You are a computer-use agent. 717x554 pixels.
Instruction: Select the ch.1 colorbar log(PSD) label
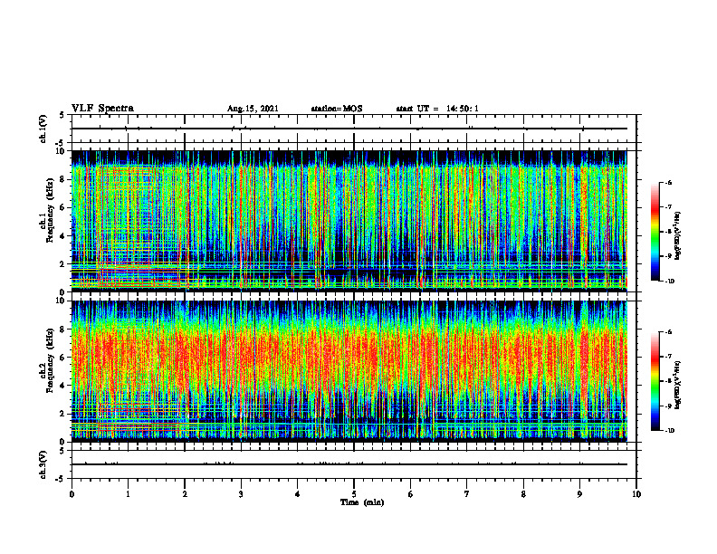point(679,235)
